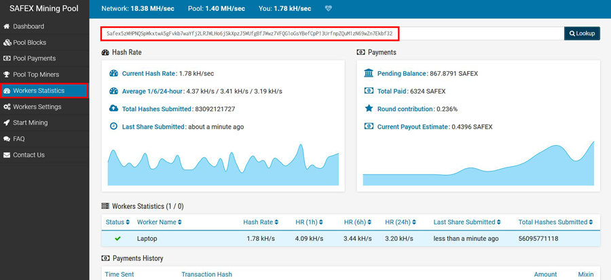Click the Payments history chart
Image resolution: width=611 pixels, height=280 pixels.
pos(479,163)
